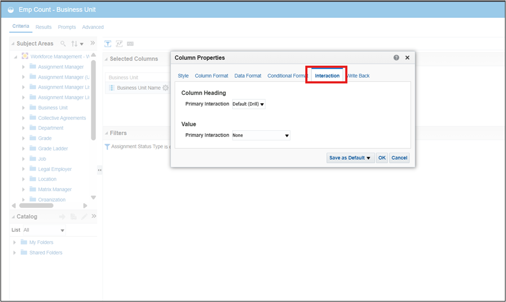The width and height of the screenshot is (506, 302).
Task: Click the search icon in Subject Areas
Action: pyautogui.click(x=63, y=43)
